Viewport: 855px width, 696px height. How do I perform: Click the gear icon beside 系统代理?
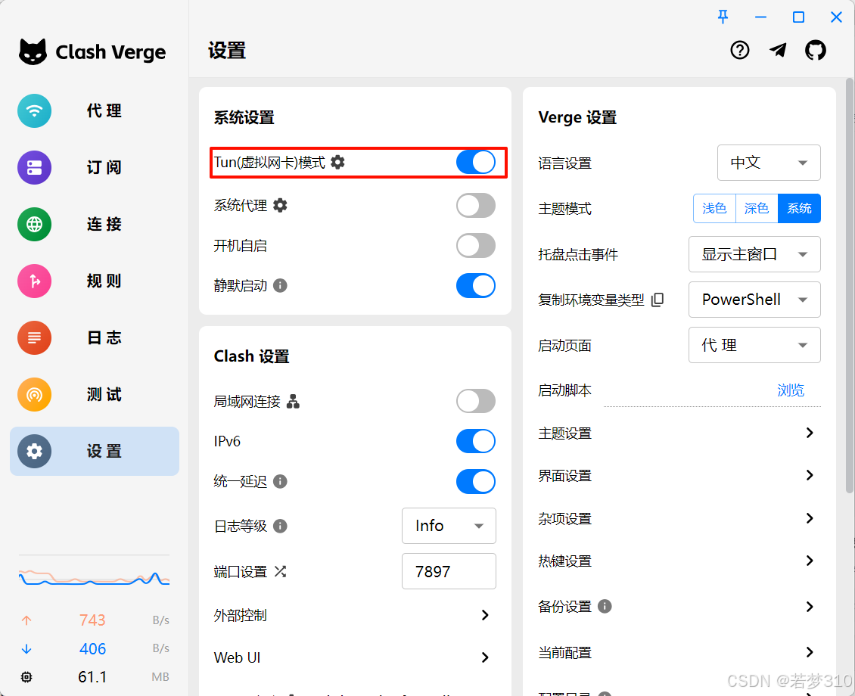tap(280, 206)
